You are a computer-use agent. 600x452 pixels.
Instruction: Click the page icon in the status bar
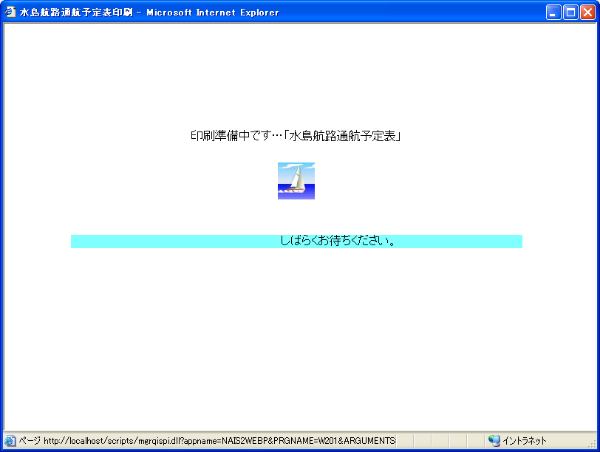click(x=10, y=441)
